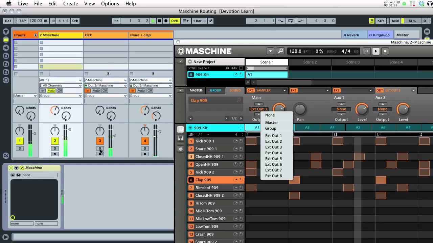
Task: Open the Maschine search magnifier
Action: click(281, 51)
